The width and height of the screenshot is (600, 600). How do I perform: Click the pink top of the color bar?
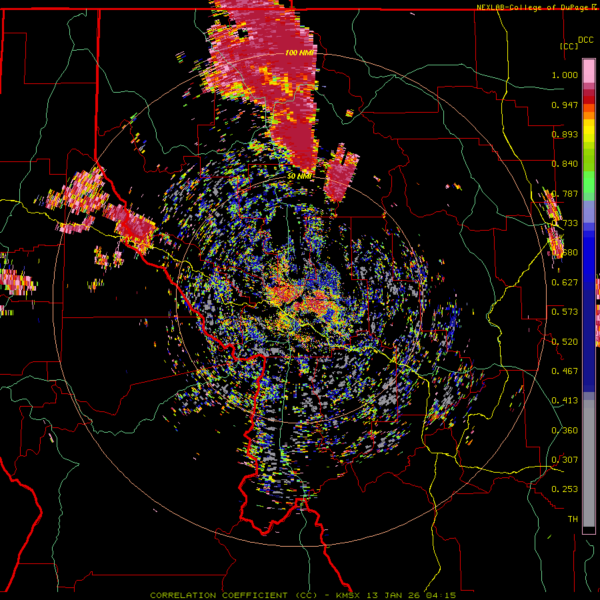pos(589,71)
